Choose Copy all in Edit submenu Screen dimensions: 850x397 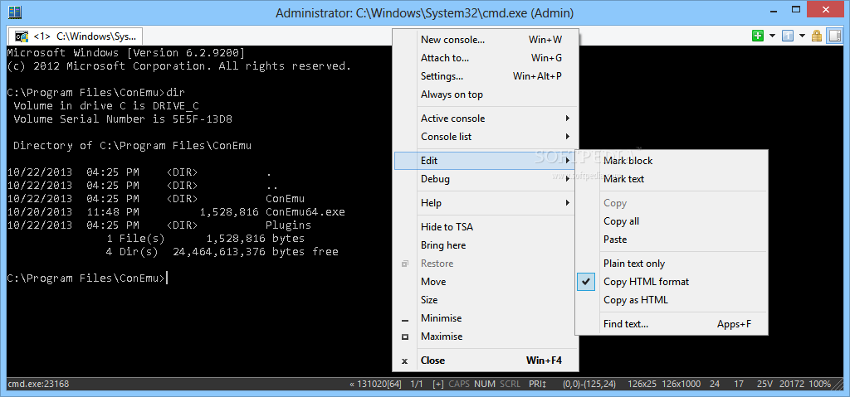tap(672, 221)
